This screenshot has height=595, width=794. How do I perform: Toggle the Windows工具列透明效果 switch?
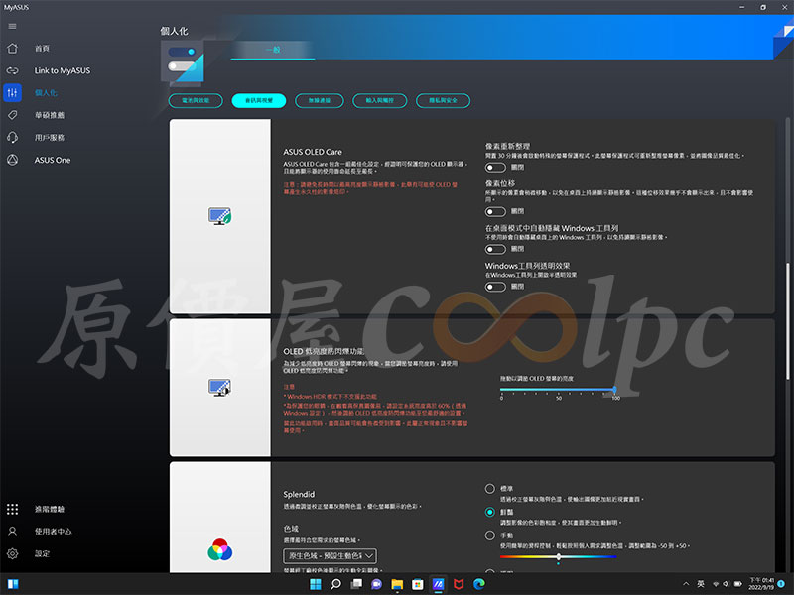pyautogui.click(x=495, y=287)
